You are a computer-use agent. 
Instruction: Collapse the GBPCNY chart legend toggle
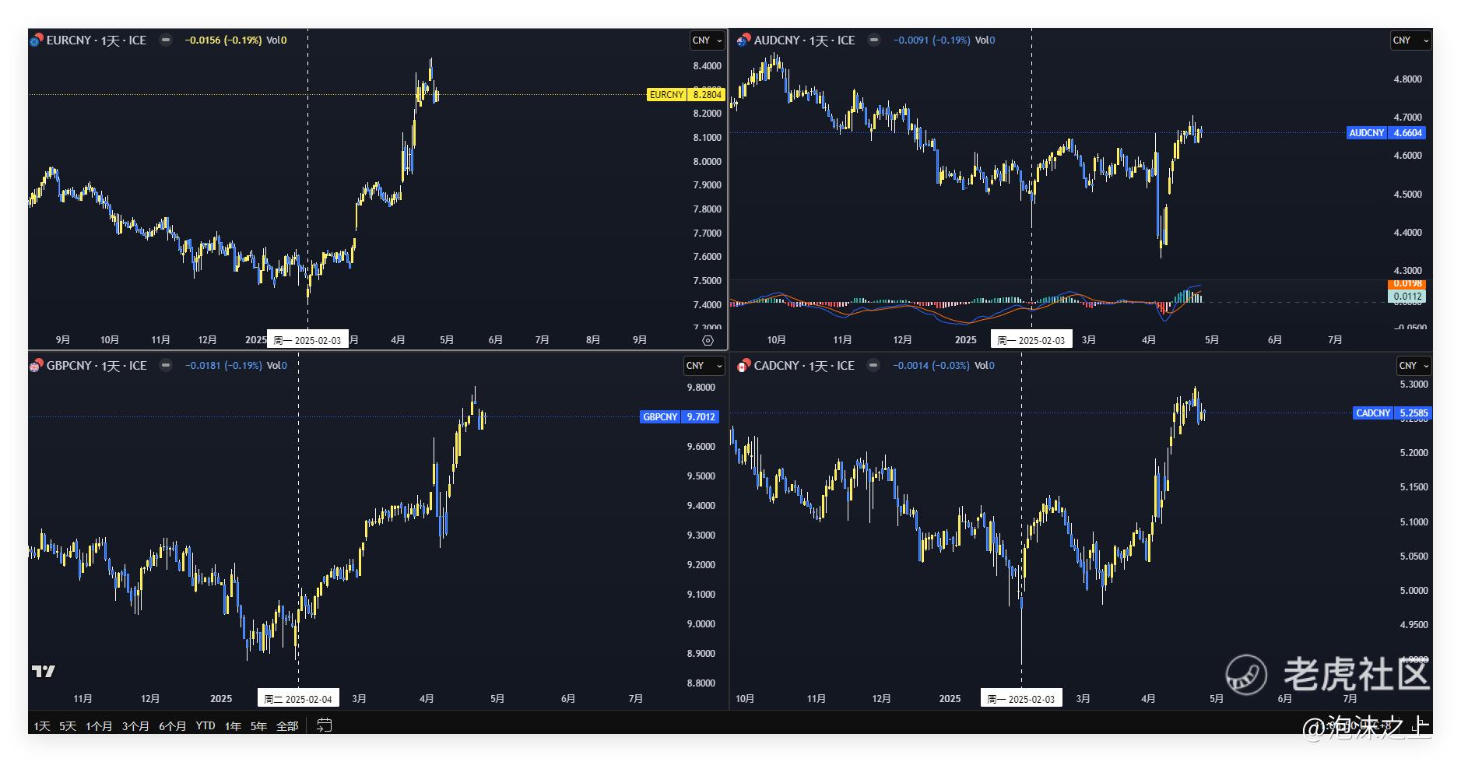[166, 366]
